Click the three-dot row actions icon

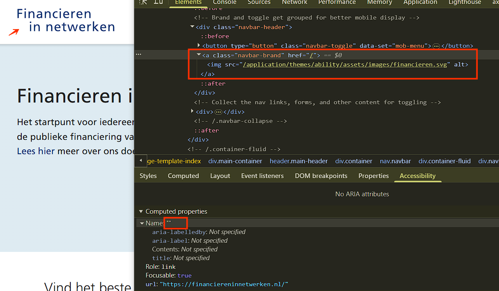139,55
